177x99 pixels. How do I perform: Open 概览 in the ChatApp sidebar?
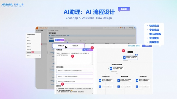pos(28,38)
